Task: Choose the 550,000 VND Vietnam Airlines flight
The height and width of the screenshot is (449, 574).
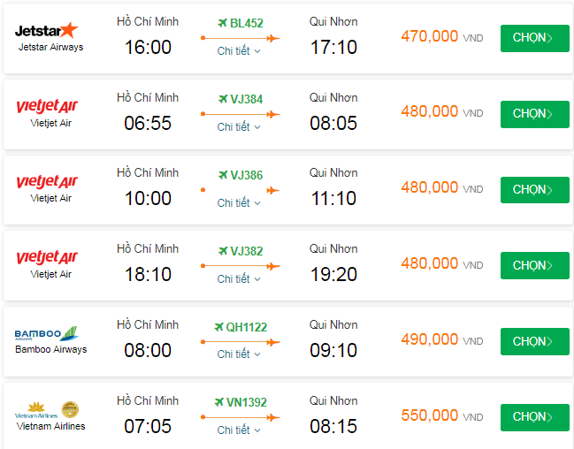Action: (534, 417)
